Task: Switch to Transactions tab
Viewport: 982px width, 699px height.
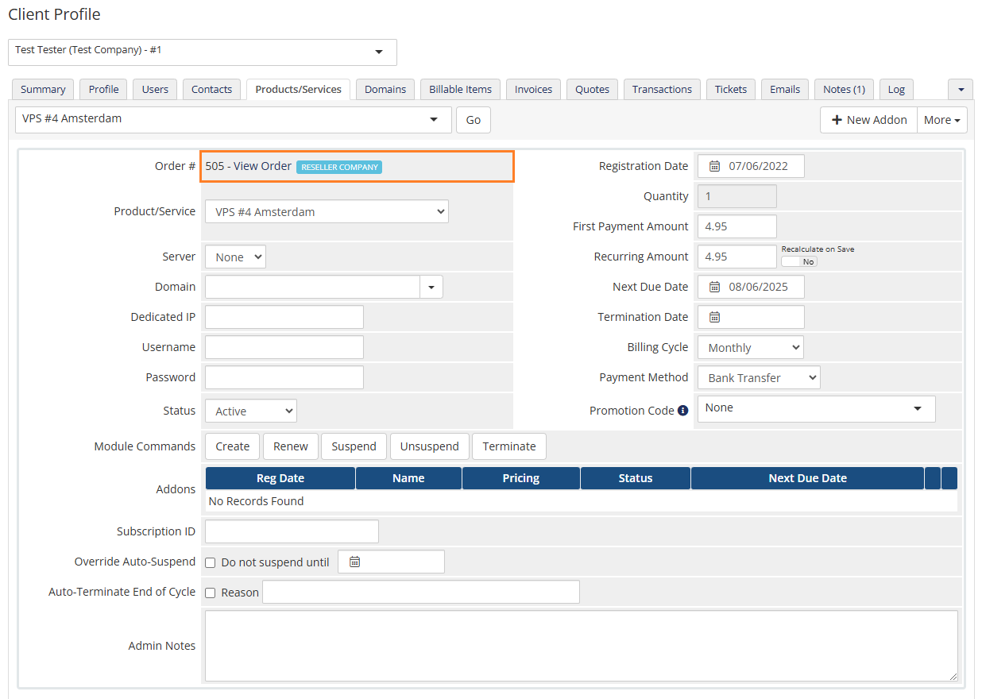Action: [662, 89]
